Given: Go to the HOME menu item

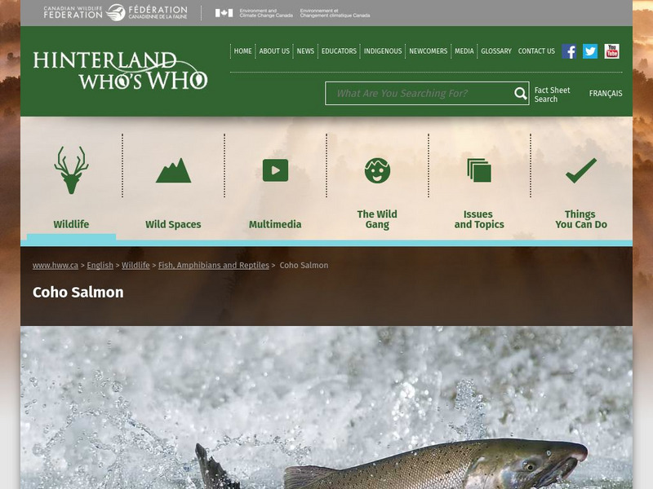Looking at the screenshot, I should [x=242, y=51].
